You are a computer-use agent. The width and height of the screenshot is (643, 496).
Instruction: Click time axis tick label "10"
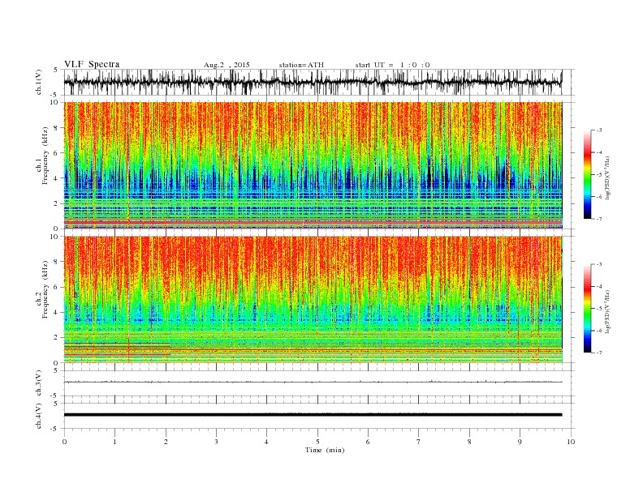tap(571, 442)
